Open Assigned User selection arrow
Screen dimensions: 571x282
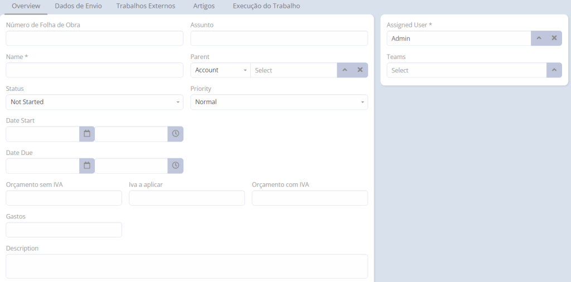[x=539, y=38]
